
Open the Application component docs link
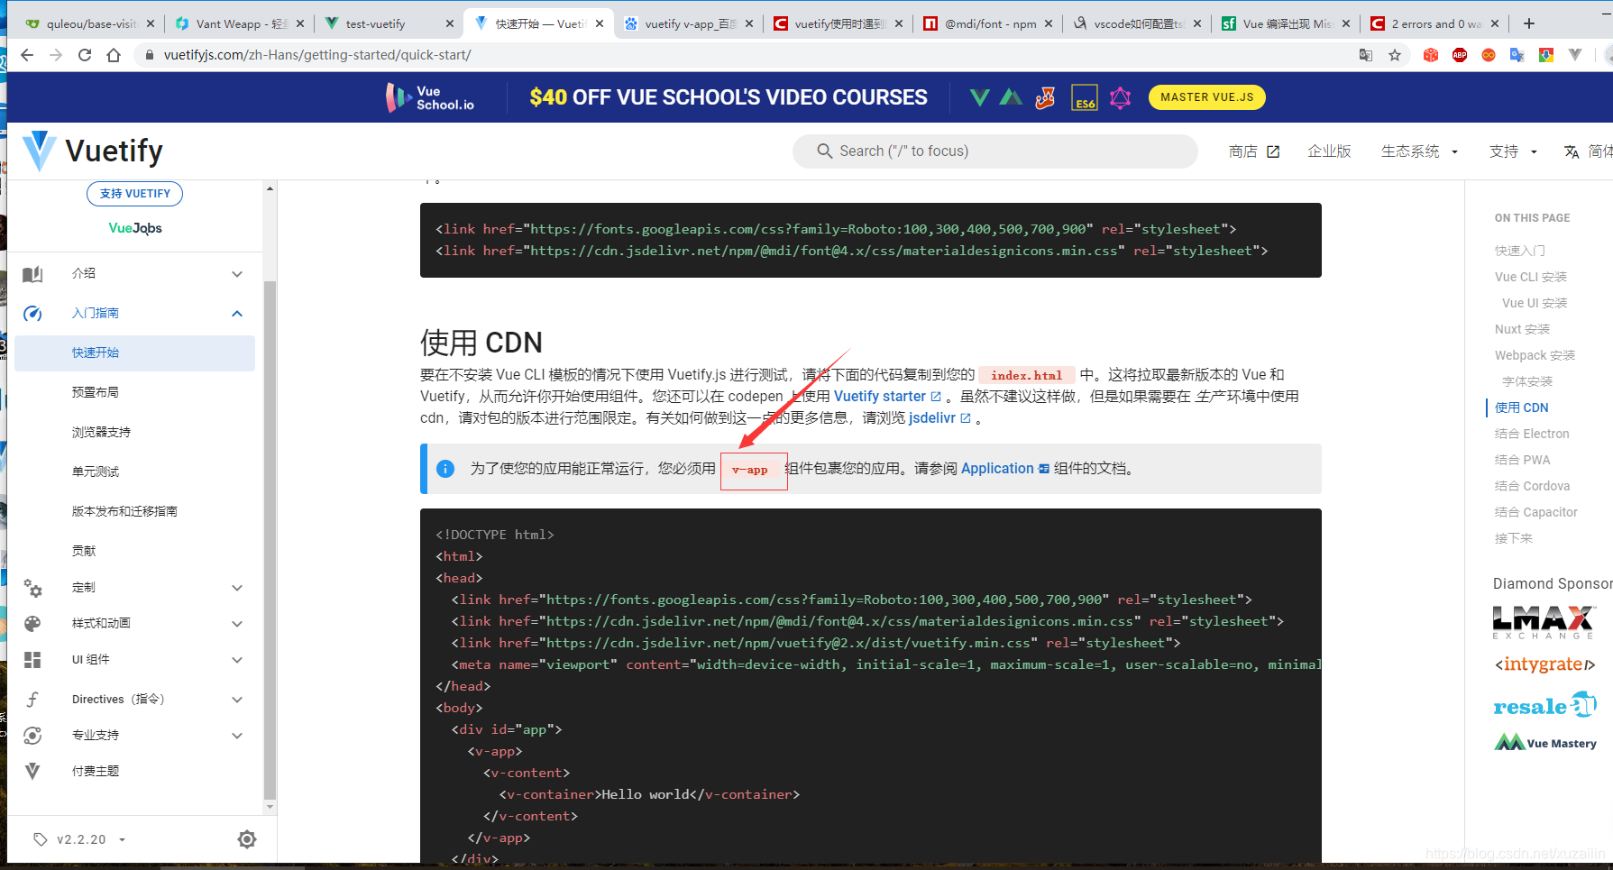coord(1004,469)
